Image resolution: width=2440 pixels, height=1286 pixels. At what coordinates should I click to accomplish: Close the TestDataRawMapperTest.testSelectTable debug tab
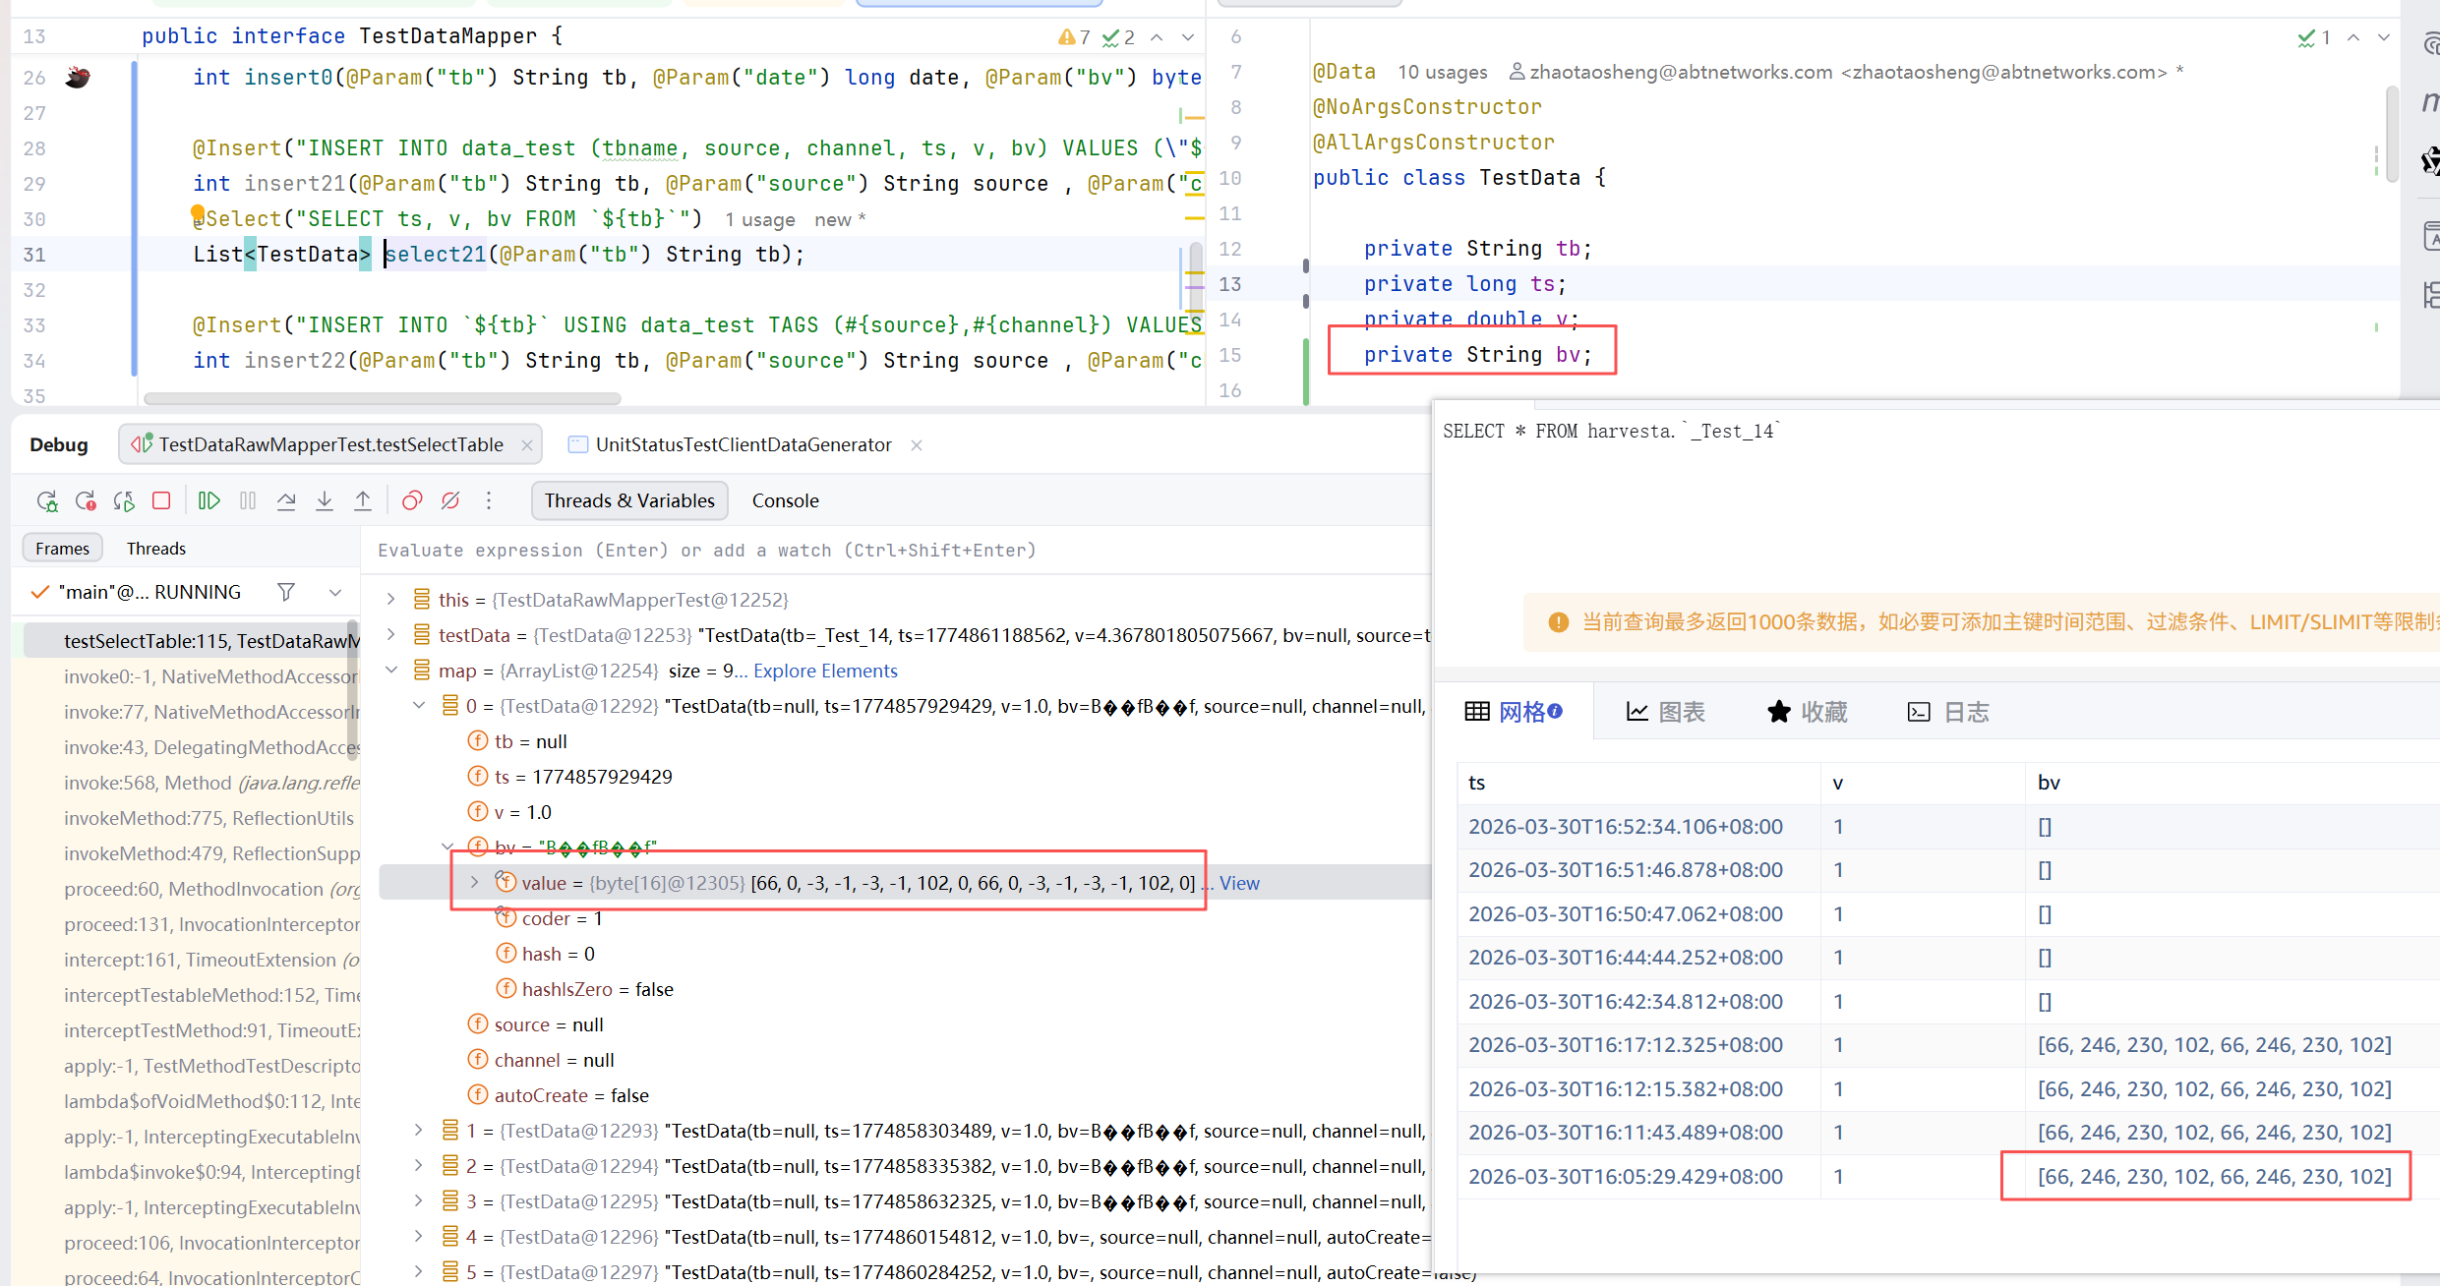527,445
